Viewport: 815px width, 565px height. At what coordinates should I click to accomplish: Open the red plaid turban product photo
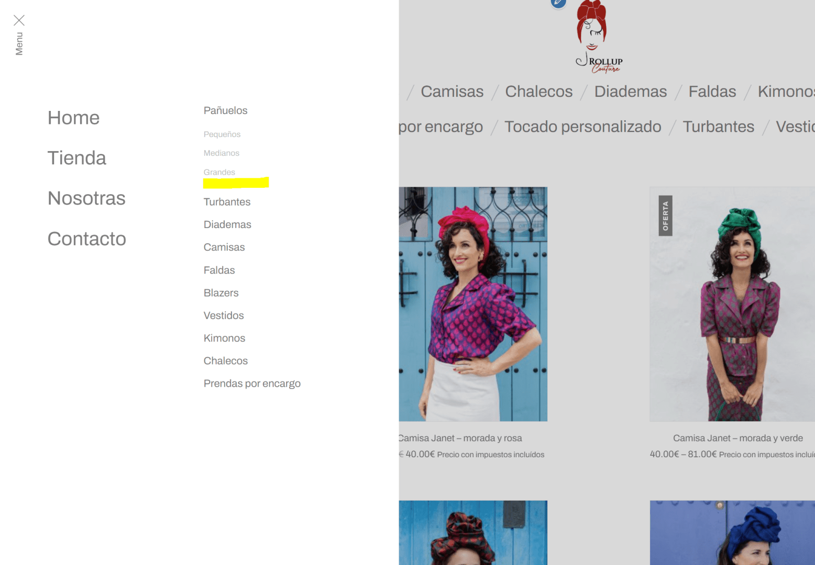click(x=473, y=533)
